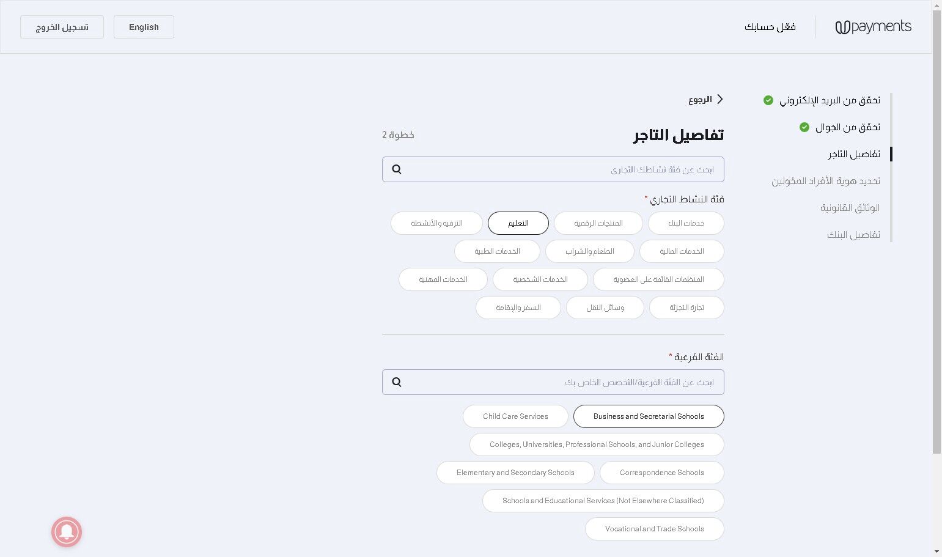Screen dimensions: 942x557
Task: Click the business category search magnifier icon
Action: pyautogui.click(x=397, y=169)
